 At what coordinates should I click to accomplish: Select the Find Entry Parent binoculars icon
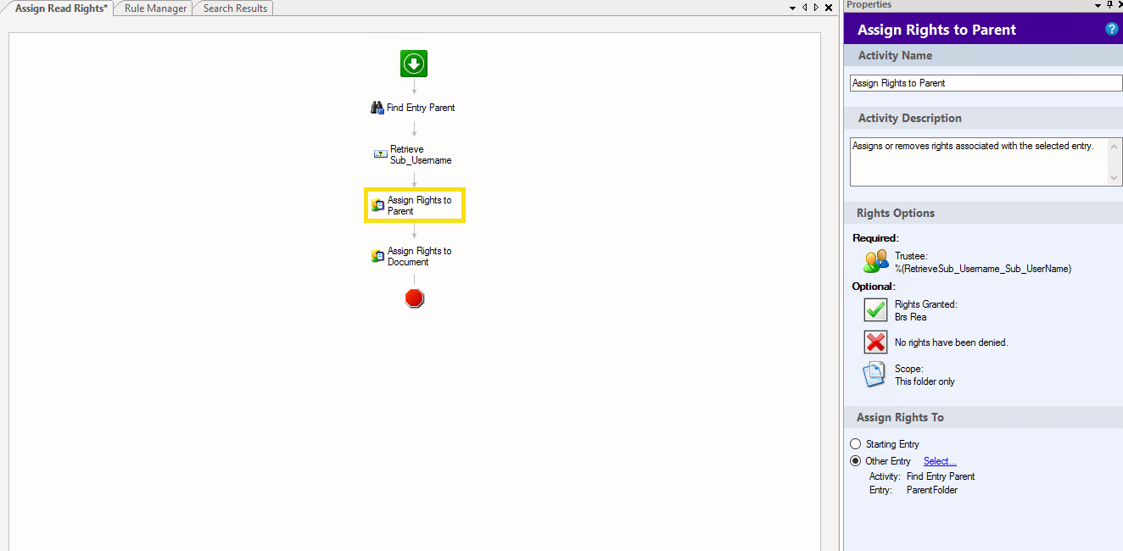tap(377, 108)
